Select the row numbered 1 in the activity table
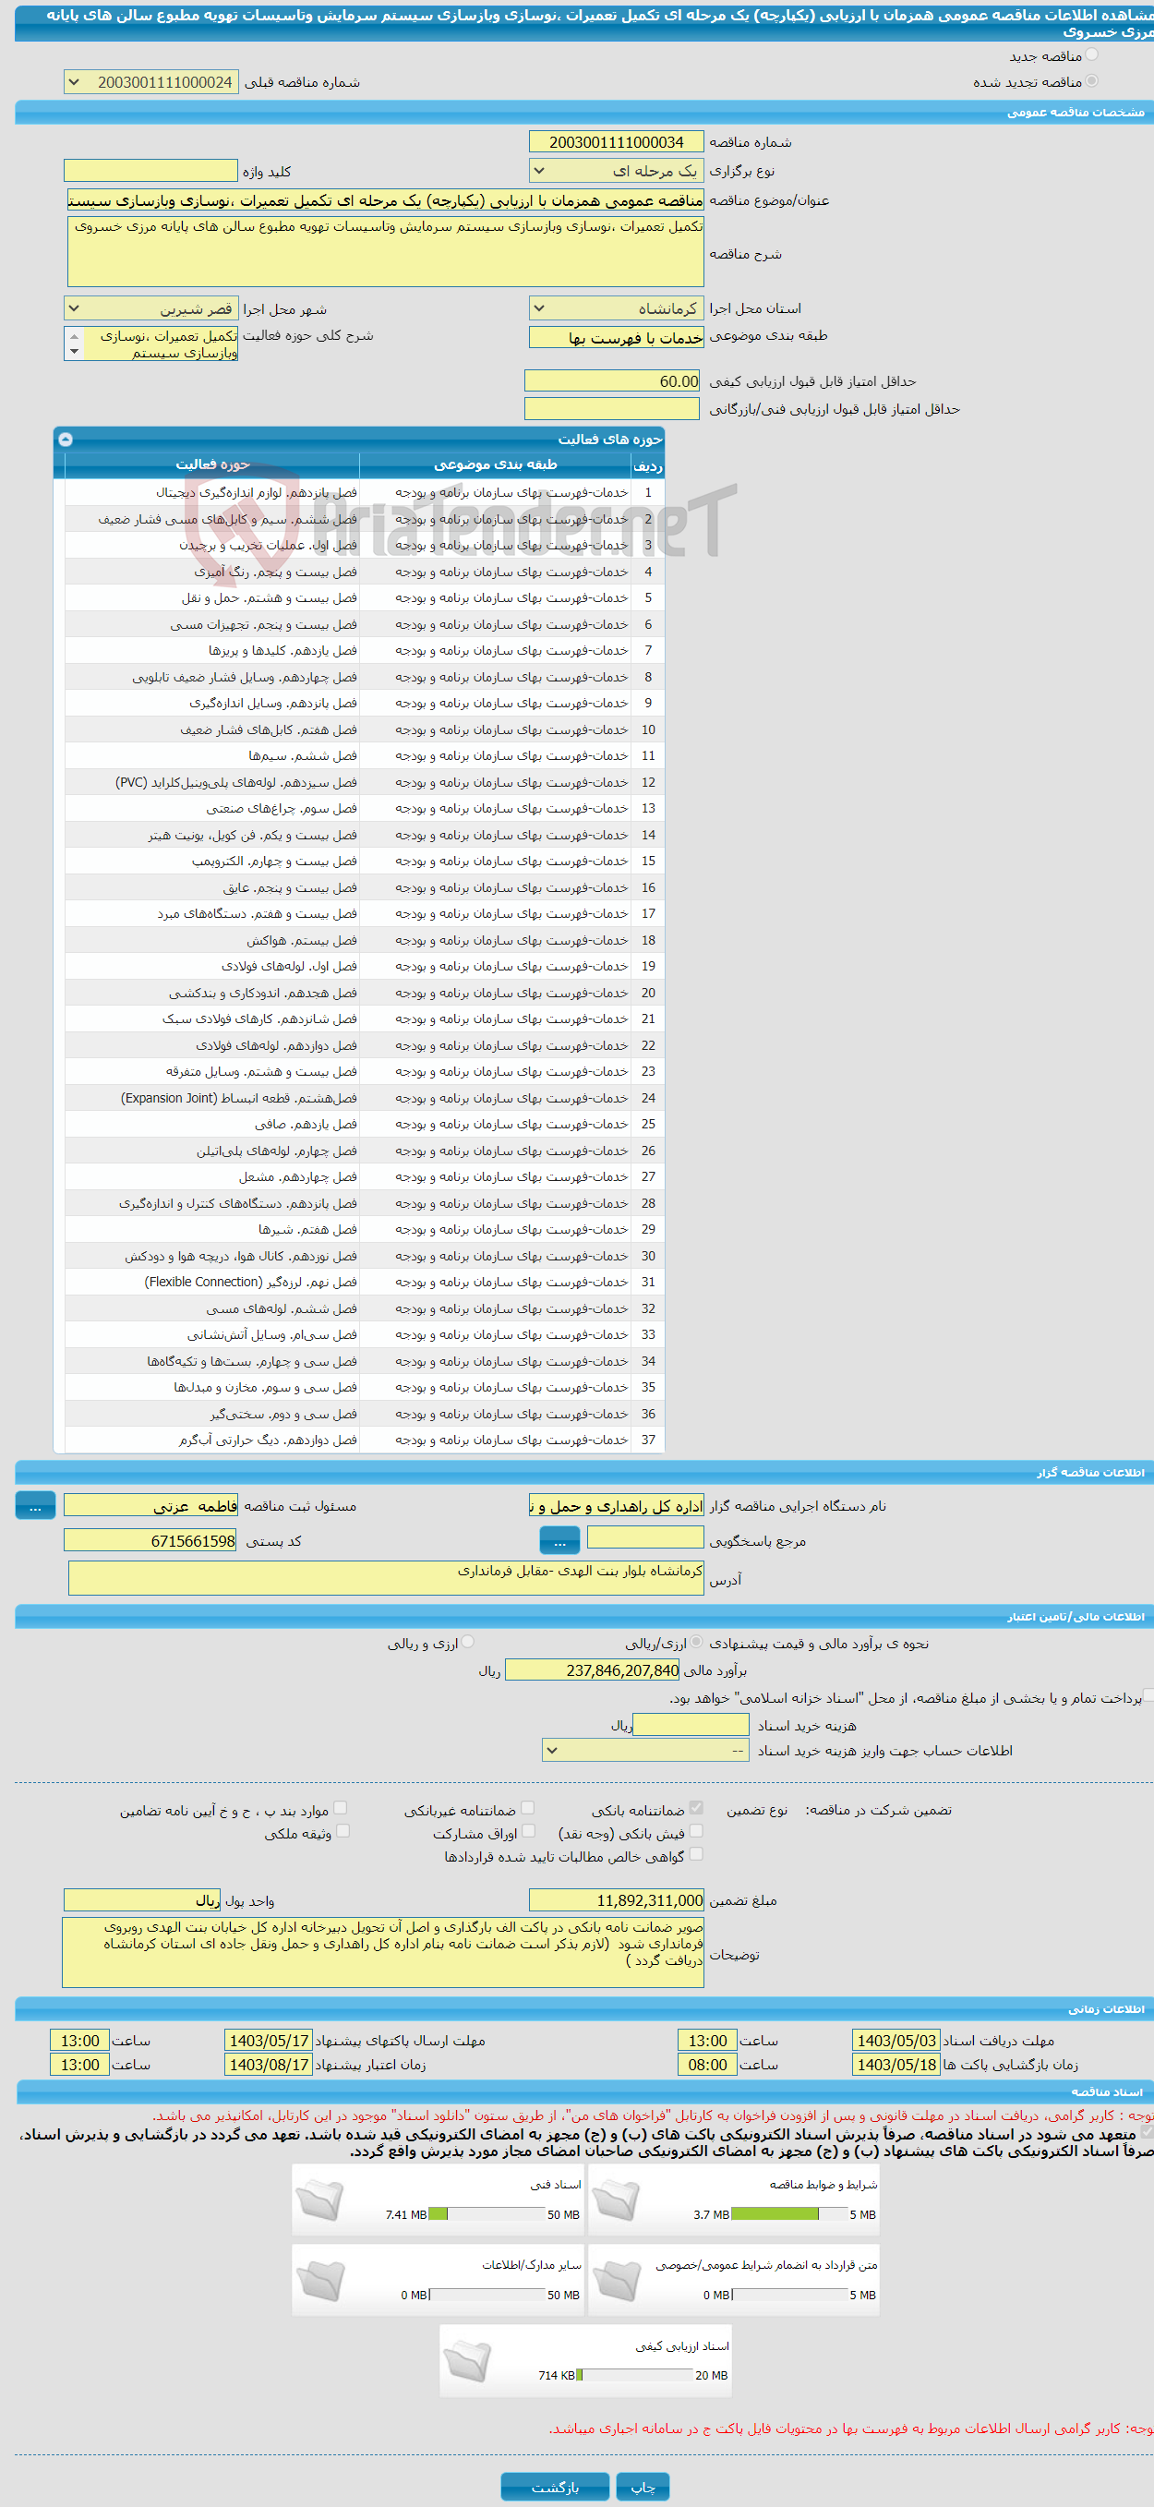Viewport: 1154px width, 2507px height. tap(364, 492)
